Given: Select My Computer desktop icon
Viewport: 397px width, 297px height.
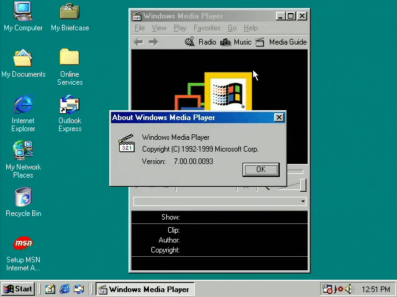Looking at the screenshot, I should [23, 17].
